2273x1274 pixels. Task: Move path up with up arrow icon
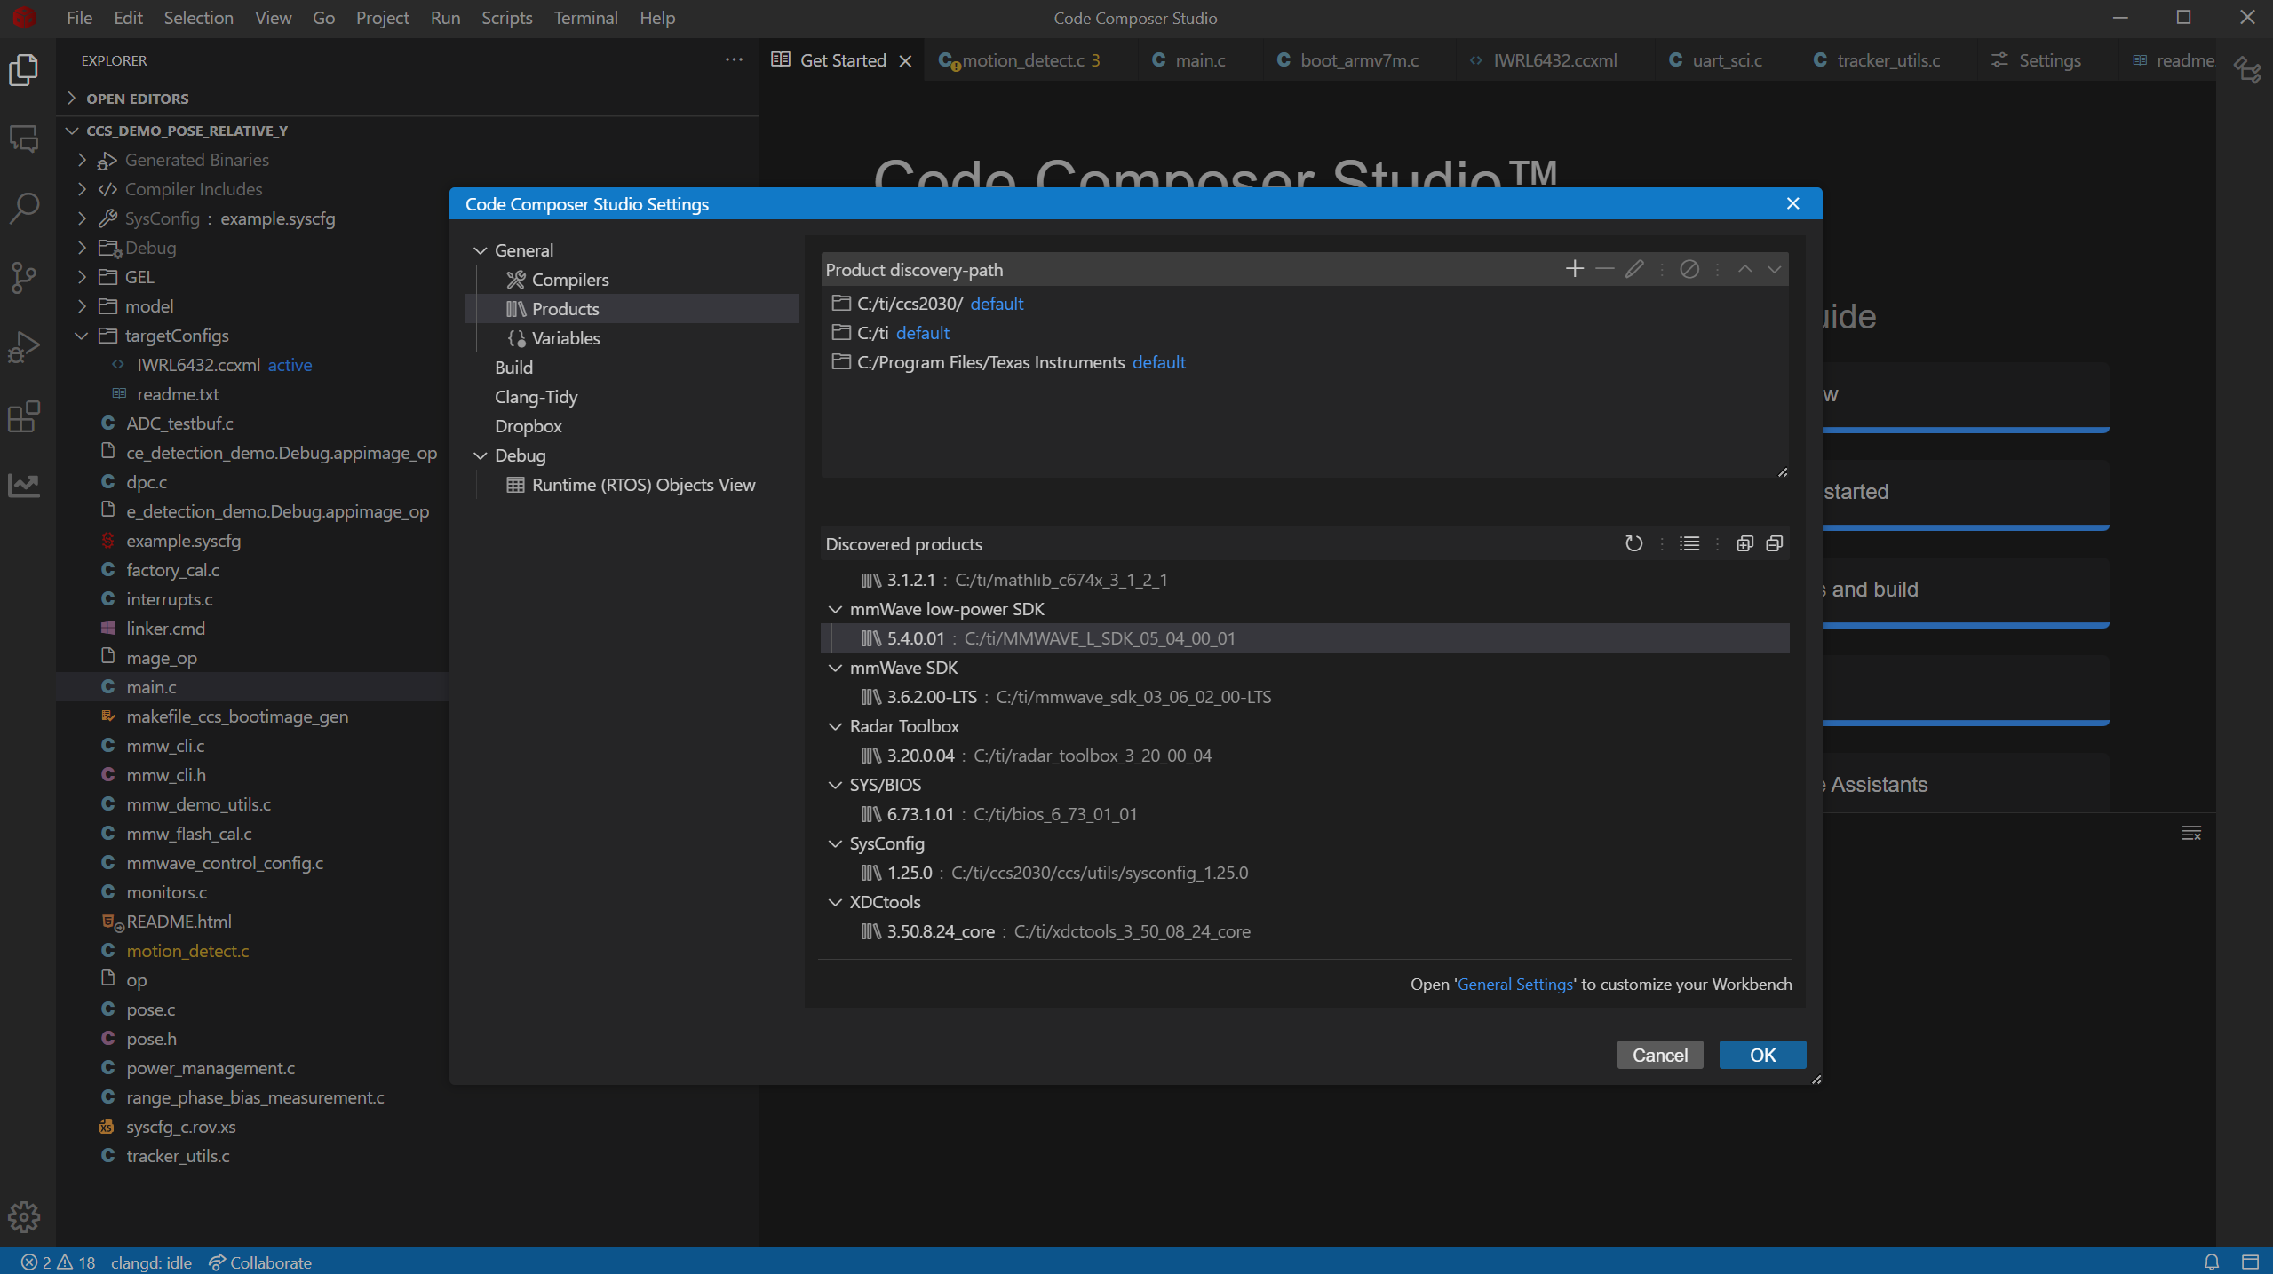pos(1744,269)
